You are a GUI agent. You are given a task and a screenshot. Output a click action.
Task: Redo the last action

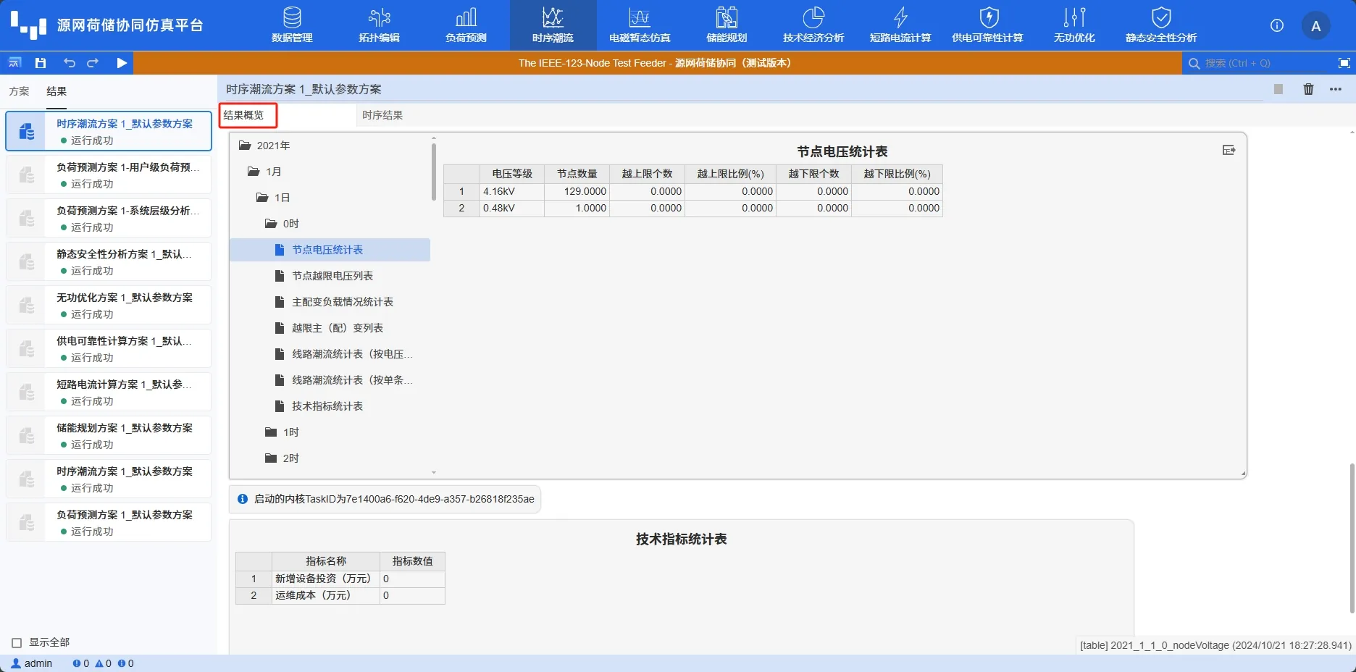click(93, 63)
